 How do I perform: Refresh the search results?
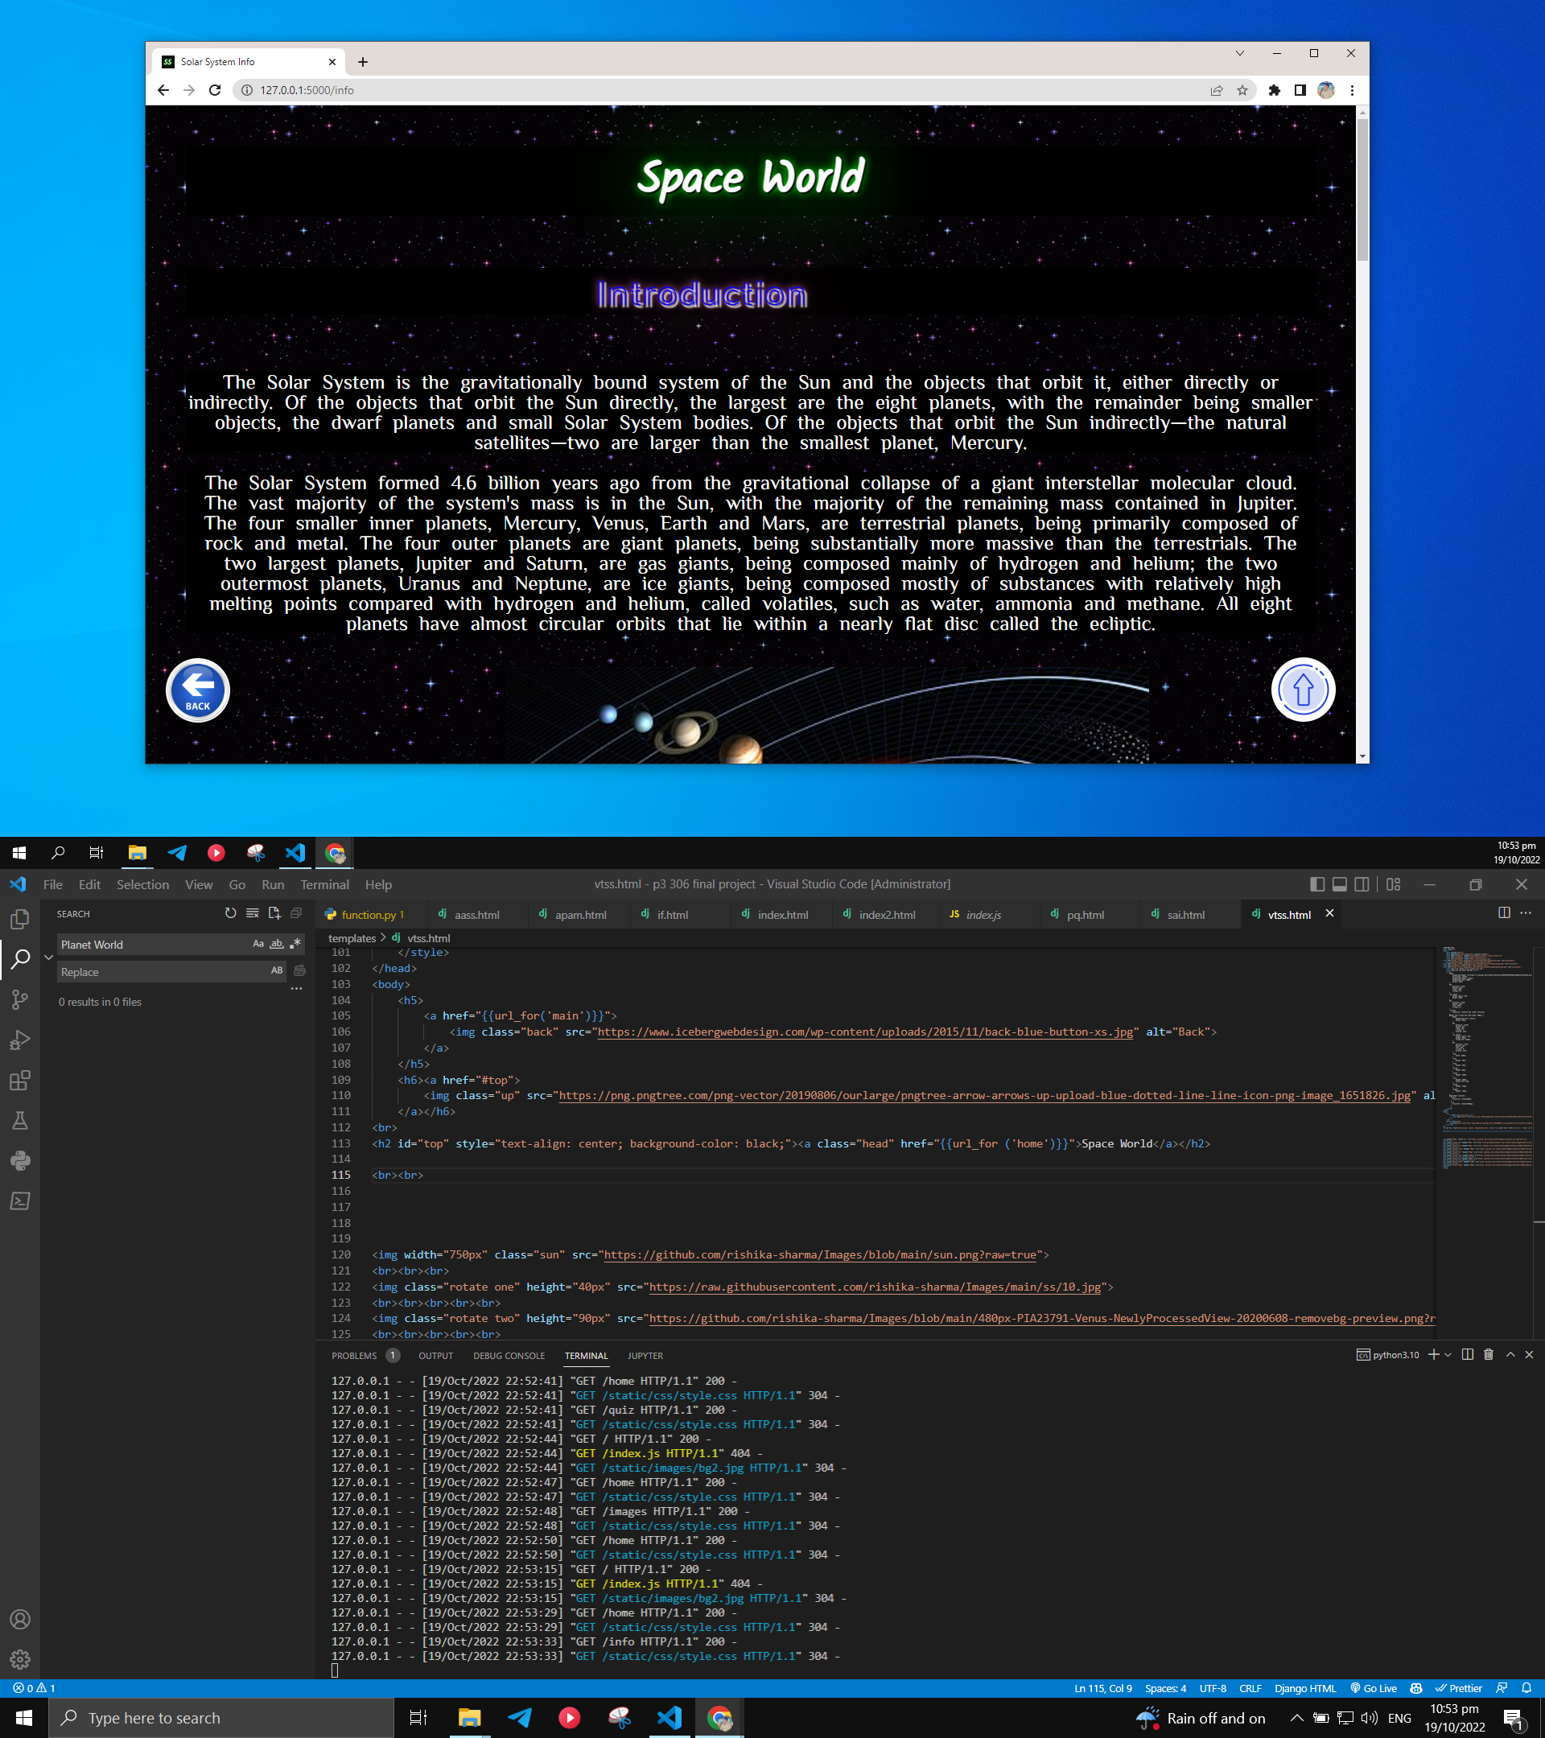(x=229, y=913)
